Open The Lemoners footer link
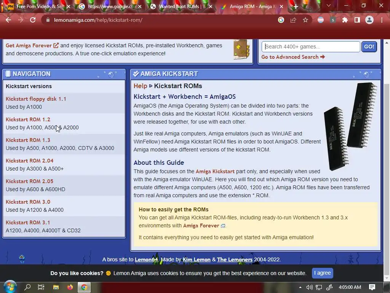Screen dimensions: 390x293 [x=235, y=259]
